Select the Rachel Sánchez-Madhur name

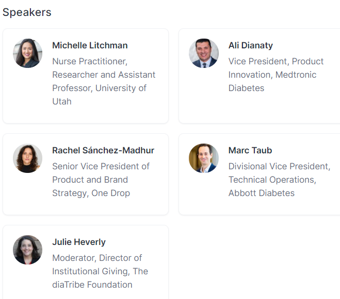coord(103,150)
